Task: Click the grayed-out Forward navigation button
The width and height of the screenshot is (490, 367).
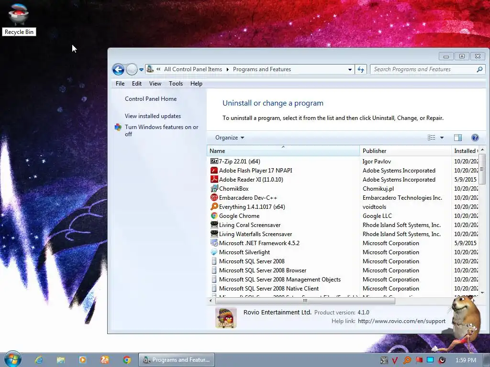Action: coord(132,69)
